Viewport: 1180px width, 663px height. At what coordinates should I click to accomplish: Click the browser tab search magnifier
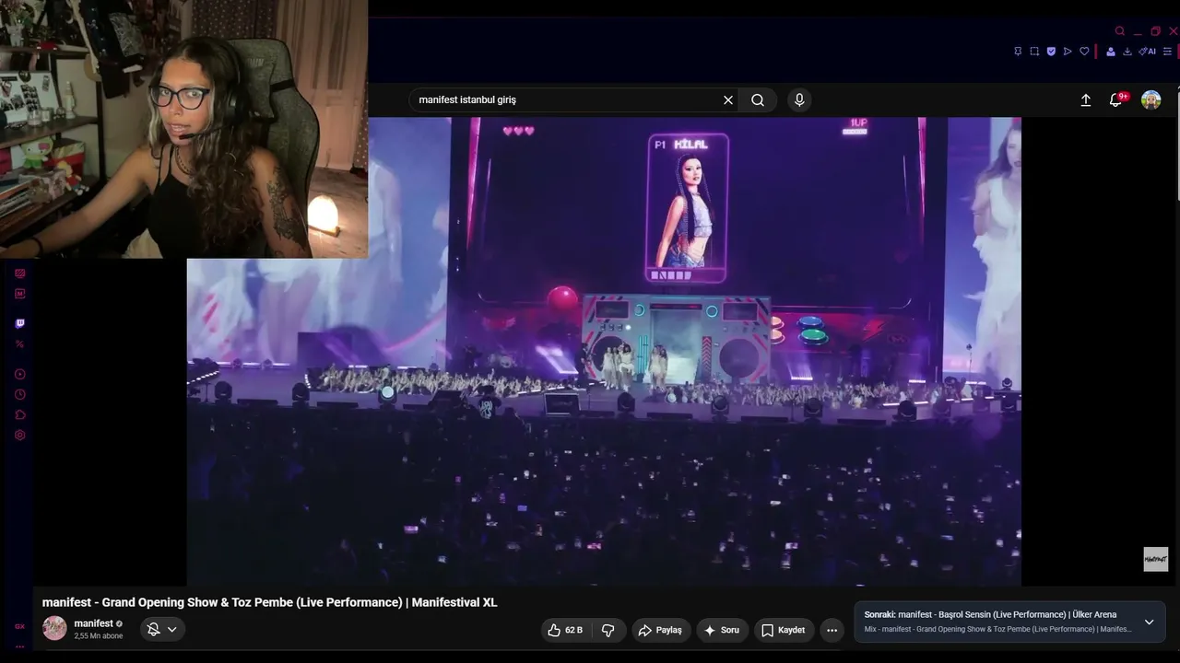click(x=1120, y=31)
